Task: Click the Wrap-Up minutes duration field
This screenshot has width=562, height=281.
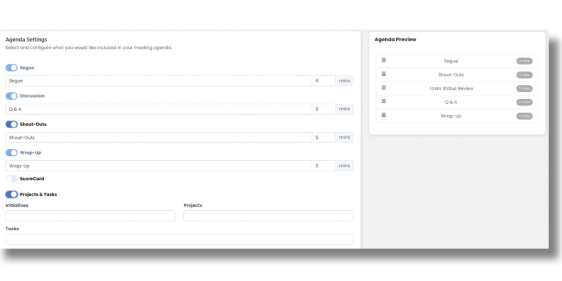Action: coord(323,166)
